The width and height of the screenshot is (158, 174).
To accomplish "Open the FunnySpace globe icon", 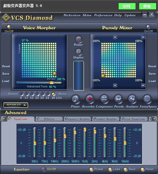I will click(147, 99).
